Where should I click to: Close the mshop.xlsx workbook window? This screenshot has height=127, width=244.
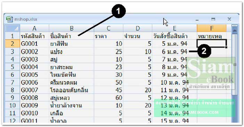click(x=229, y=19)
